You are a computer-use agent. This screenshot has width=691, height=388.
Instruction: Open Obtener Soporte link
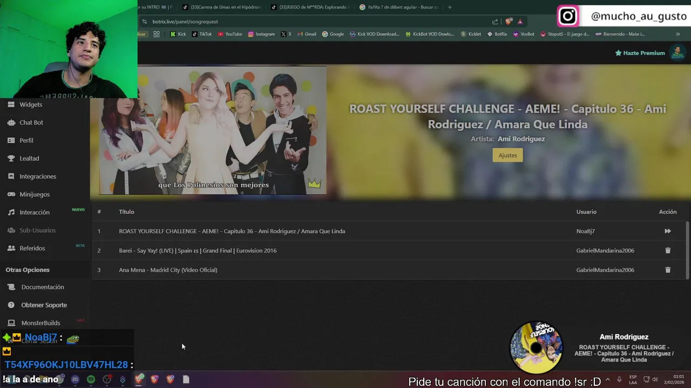(x=44, y=305)
